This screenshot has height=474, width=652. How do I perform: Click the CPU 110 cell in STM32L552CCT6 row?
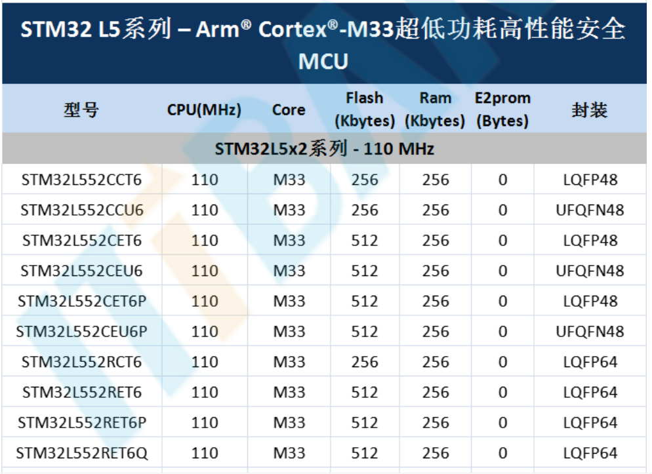pos(205,180)
